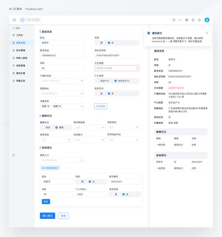
Task: Click the collapse sidebar icon at bottom
Action: click(14, 155)
